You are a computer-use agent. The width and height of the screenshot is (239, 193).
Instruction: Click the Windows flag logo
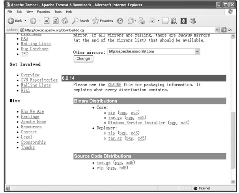coord(230,12)
